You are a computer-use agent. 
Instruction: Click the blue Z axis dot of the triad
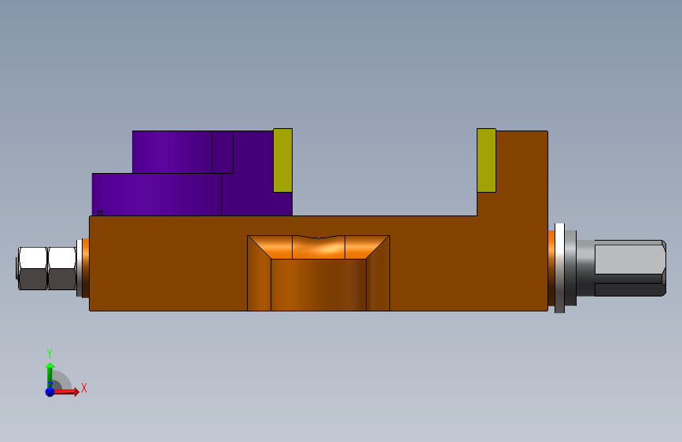[50, 392]
